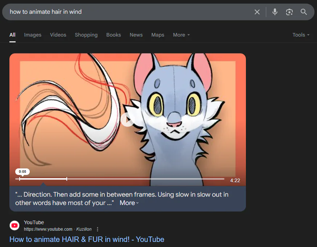Open the Tools dropdown

click(x=301, y=35)
